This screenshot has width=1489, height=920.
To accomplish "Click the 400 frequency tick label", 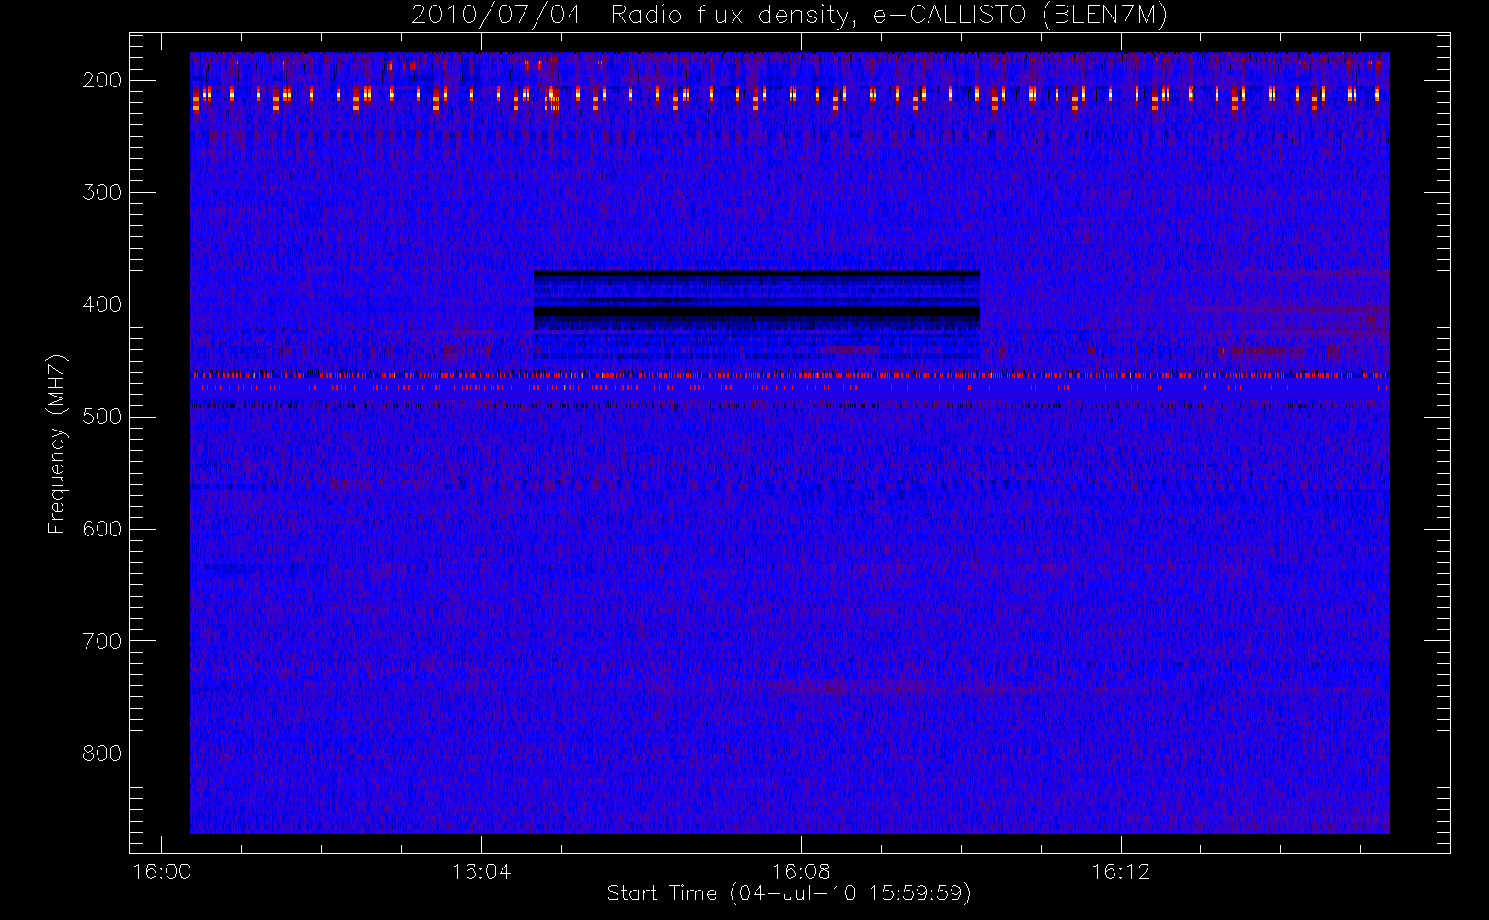I will [x=101, y=305].
